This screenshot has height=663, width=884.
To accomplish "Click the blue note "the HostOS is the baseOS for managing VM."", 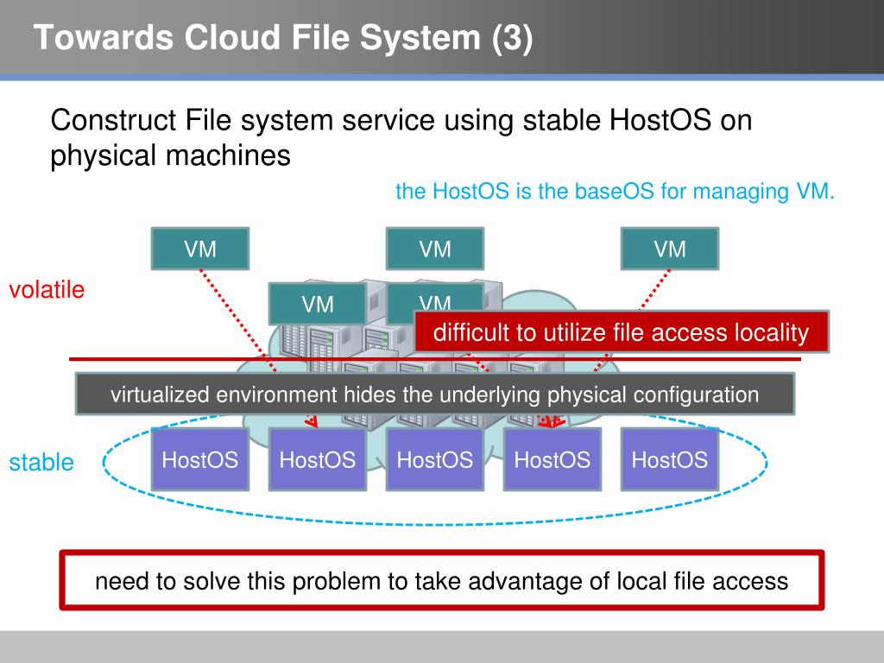I will (615, 191).
